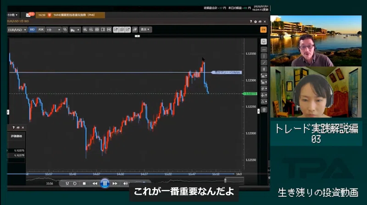The width and height of the screenshot is (367, 205).
Task: Collapse the toolbar with small top handle
Action: [137, 36]
